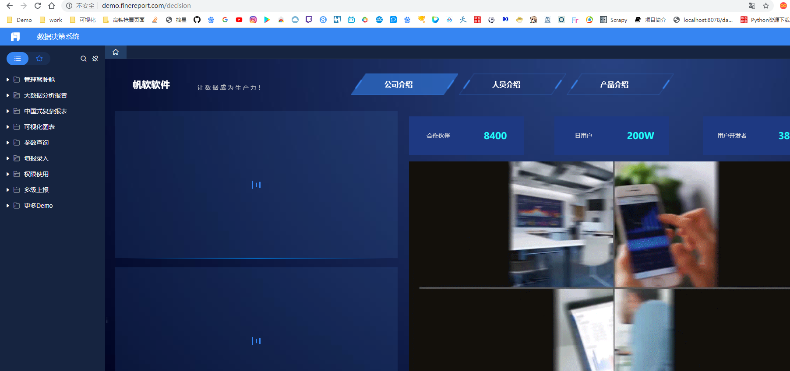
Task: Select the 更多Demo tree label
Action: 39,206
